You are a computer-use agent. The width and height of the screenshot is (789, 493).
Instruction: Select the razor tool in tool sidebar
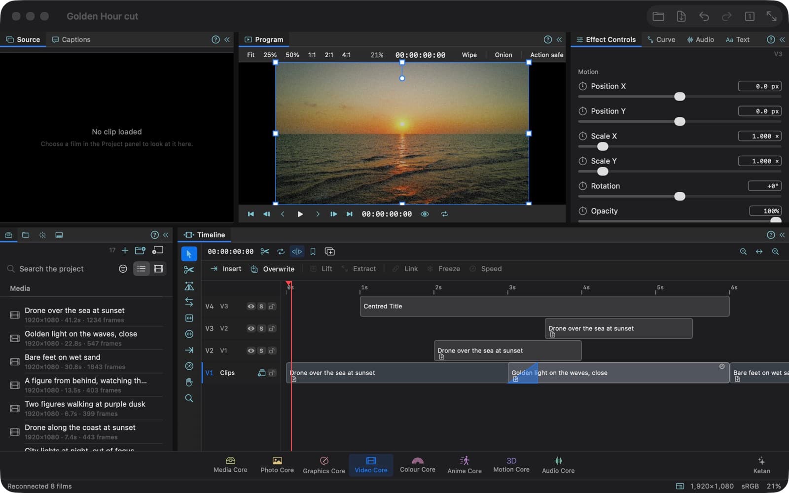[189, 270]
